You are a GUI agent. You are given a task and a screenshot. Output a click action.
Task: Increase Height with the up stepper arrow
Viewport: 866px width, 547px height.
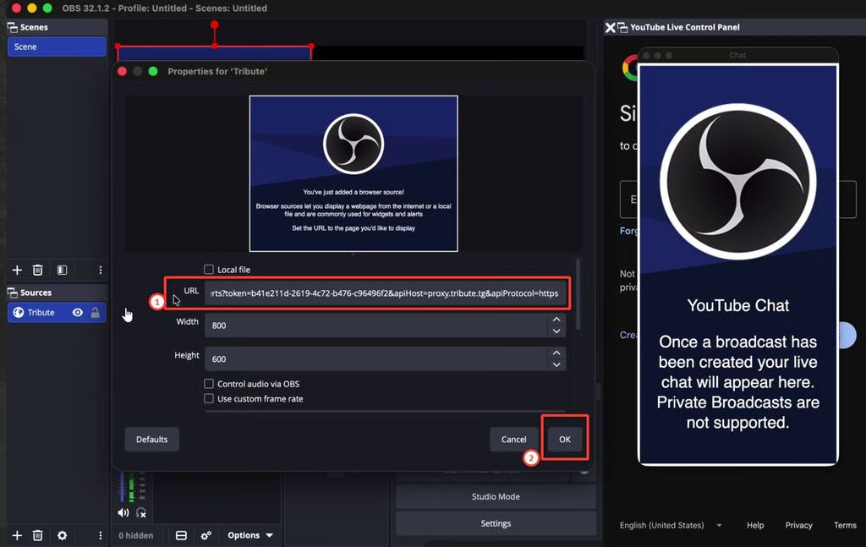[x=556, y=353]
